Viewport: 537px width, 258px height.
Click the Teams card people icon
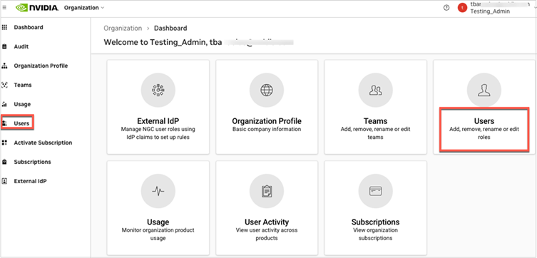376,91
